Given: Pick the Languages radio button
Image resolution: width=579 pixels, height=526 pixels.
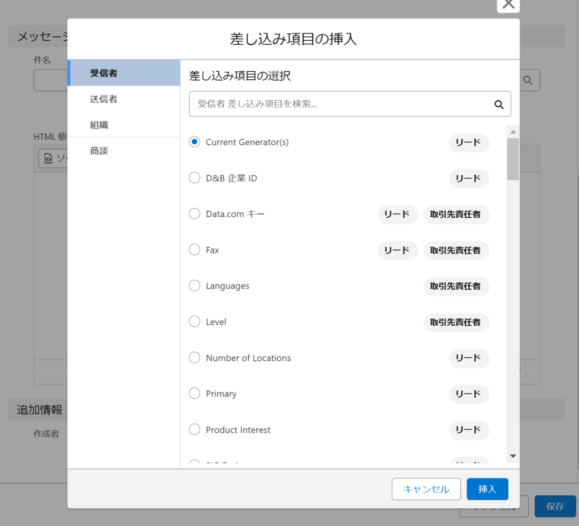Looking at the screenshot, I should click(195, 286).
